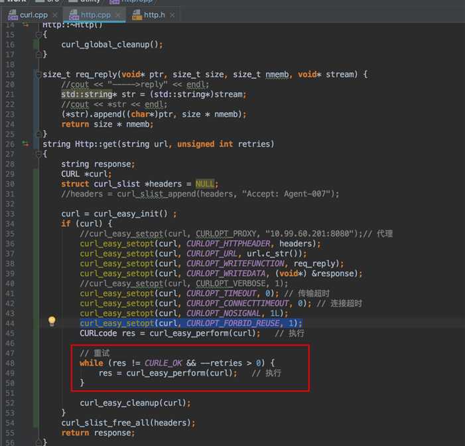This screenshot has height=446, width=465.
Task: Close the curl.cpp tab
Action: pyautogui.click(x=55, y=15)
